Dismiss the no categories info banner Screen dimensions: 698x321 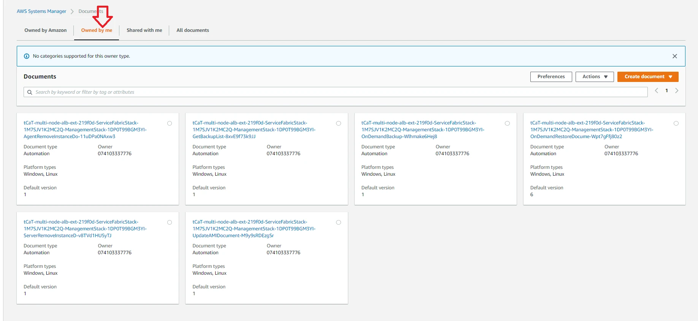tap(674, 56)
